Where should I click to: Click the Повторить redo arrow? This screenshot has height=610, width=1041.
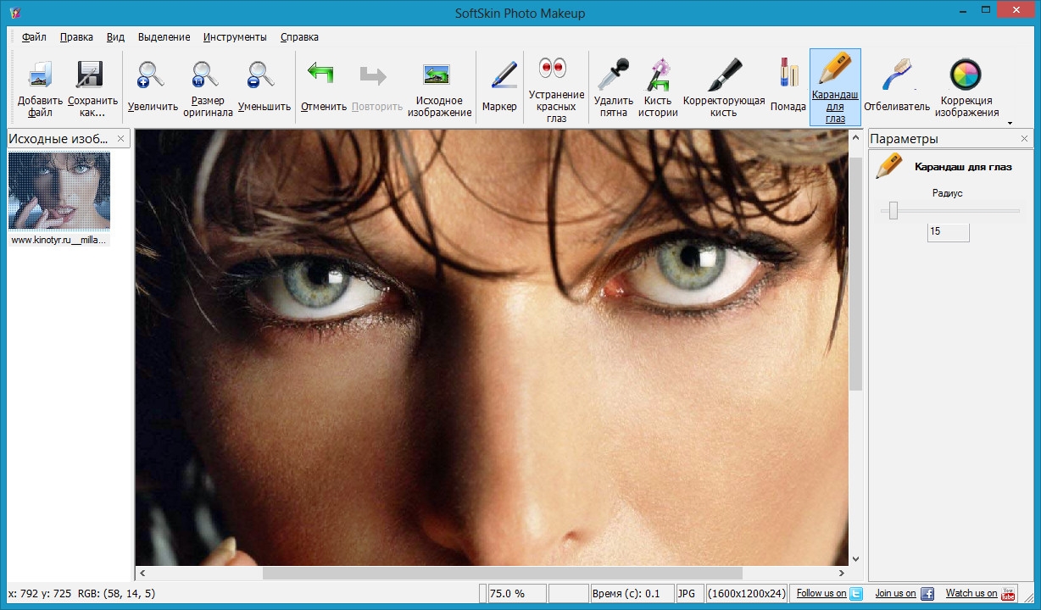pyautogui.click(x=373, y=76)
